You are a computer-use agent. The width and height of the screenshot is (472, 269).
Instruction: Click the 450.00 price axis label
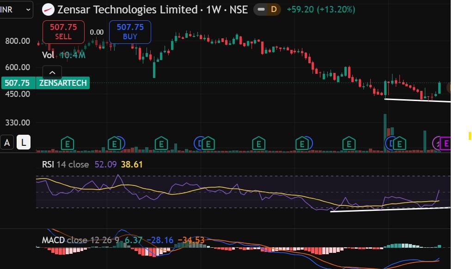coord(18,94)
